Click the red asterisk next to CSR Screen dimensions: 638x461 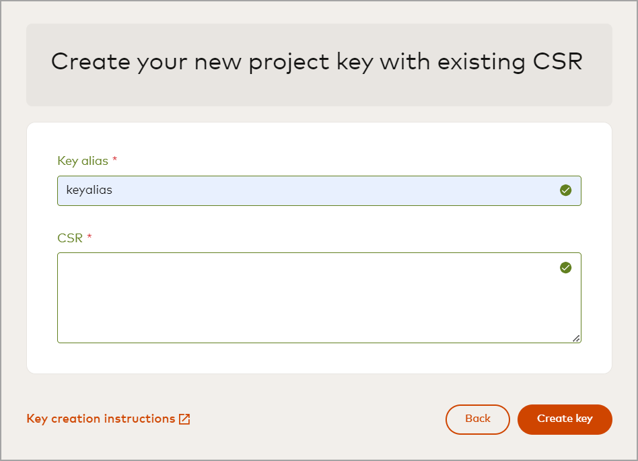click(90, 238)
